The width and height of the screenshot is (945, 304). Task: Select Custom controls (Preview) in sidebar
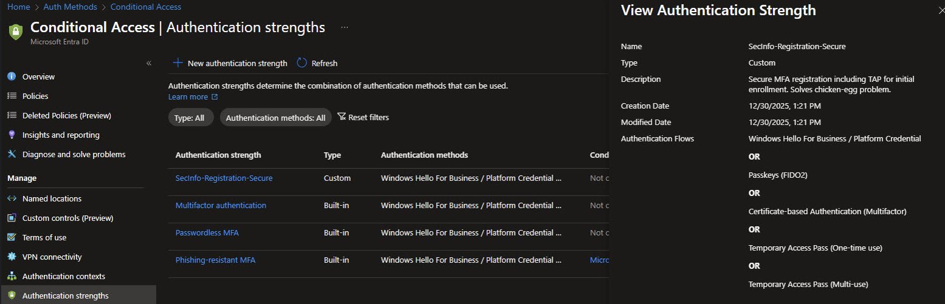pos(67,218)
